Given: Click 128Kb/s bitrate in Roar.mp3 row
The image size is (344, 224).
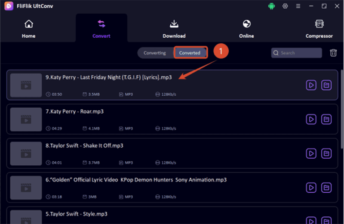Looking at the screenshot, I should pyautogui.click(x=169, y=129).
